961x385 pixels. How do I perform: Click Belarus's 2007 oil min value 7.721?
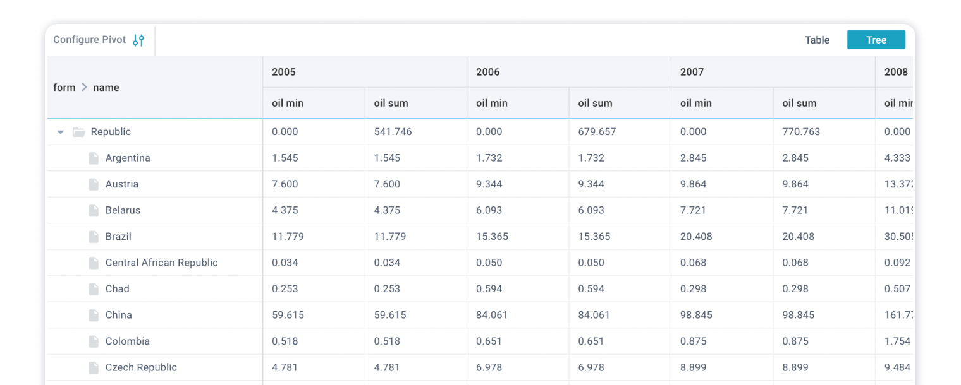722,211
